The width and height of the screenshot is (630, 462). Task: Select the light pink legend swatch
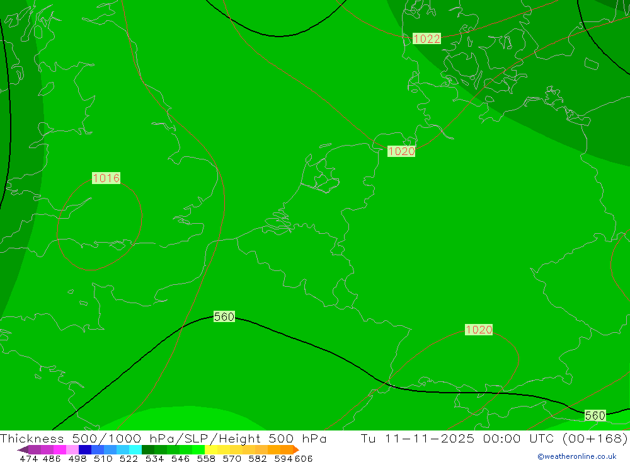pyautogui.click(x=72, y=449)
